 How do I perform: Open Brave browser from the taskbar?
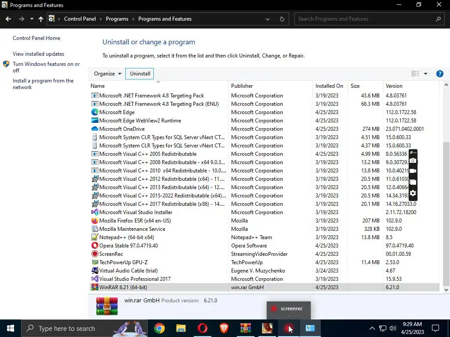[224, 328]
